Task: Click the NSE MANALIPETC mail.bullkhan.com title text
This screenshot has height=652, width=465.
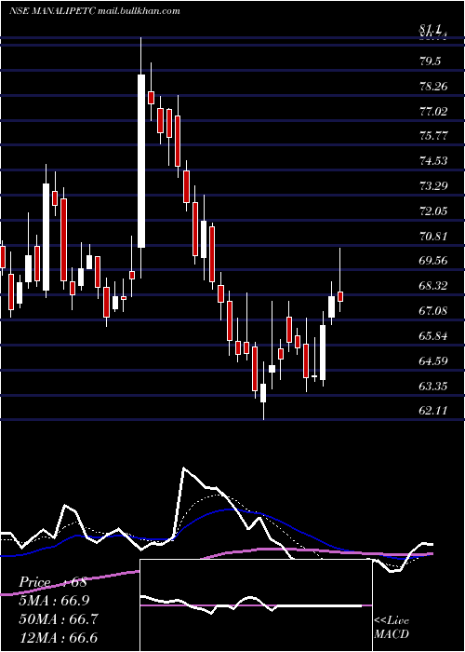Action: 94,11
